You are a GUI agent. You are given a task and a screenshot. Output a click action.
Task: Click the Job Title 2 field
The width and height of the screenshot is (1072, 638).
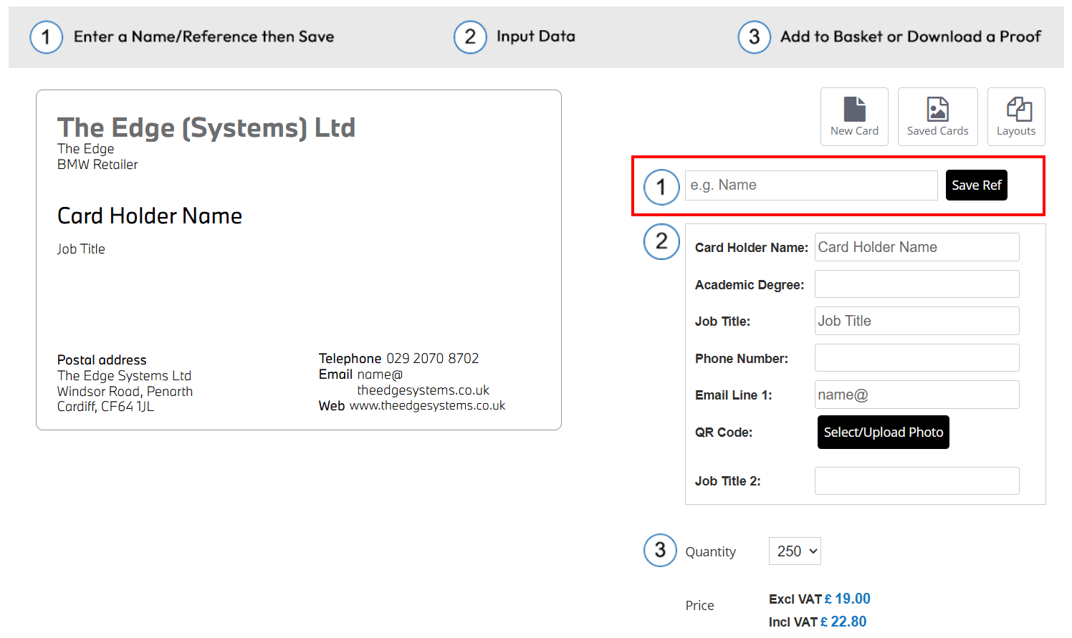tap(917, 480)
